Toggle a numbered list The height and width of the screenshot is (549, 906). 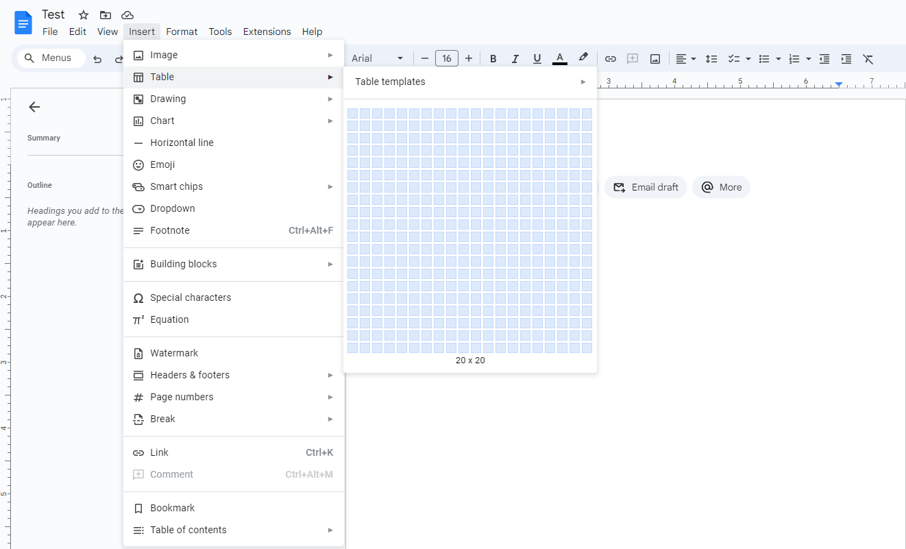(x=794, y=58)
